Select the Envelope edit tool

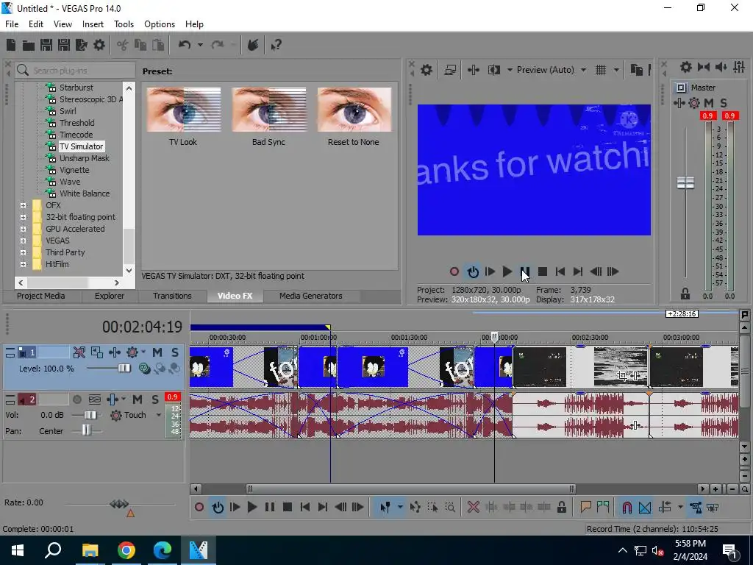[415, 507]
